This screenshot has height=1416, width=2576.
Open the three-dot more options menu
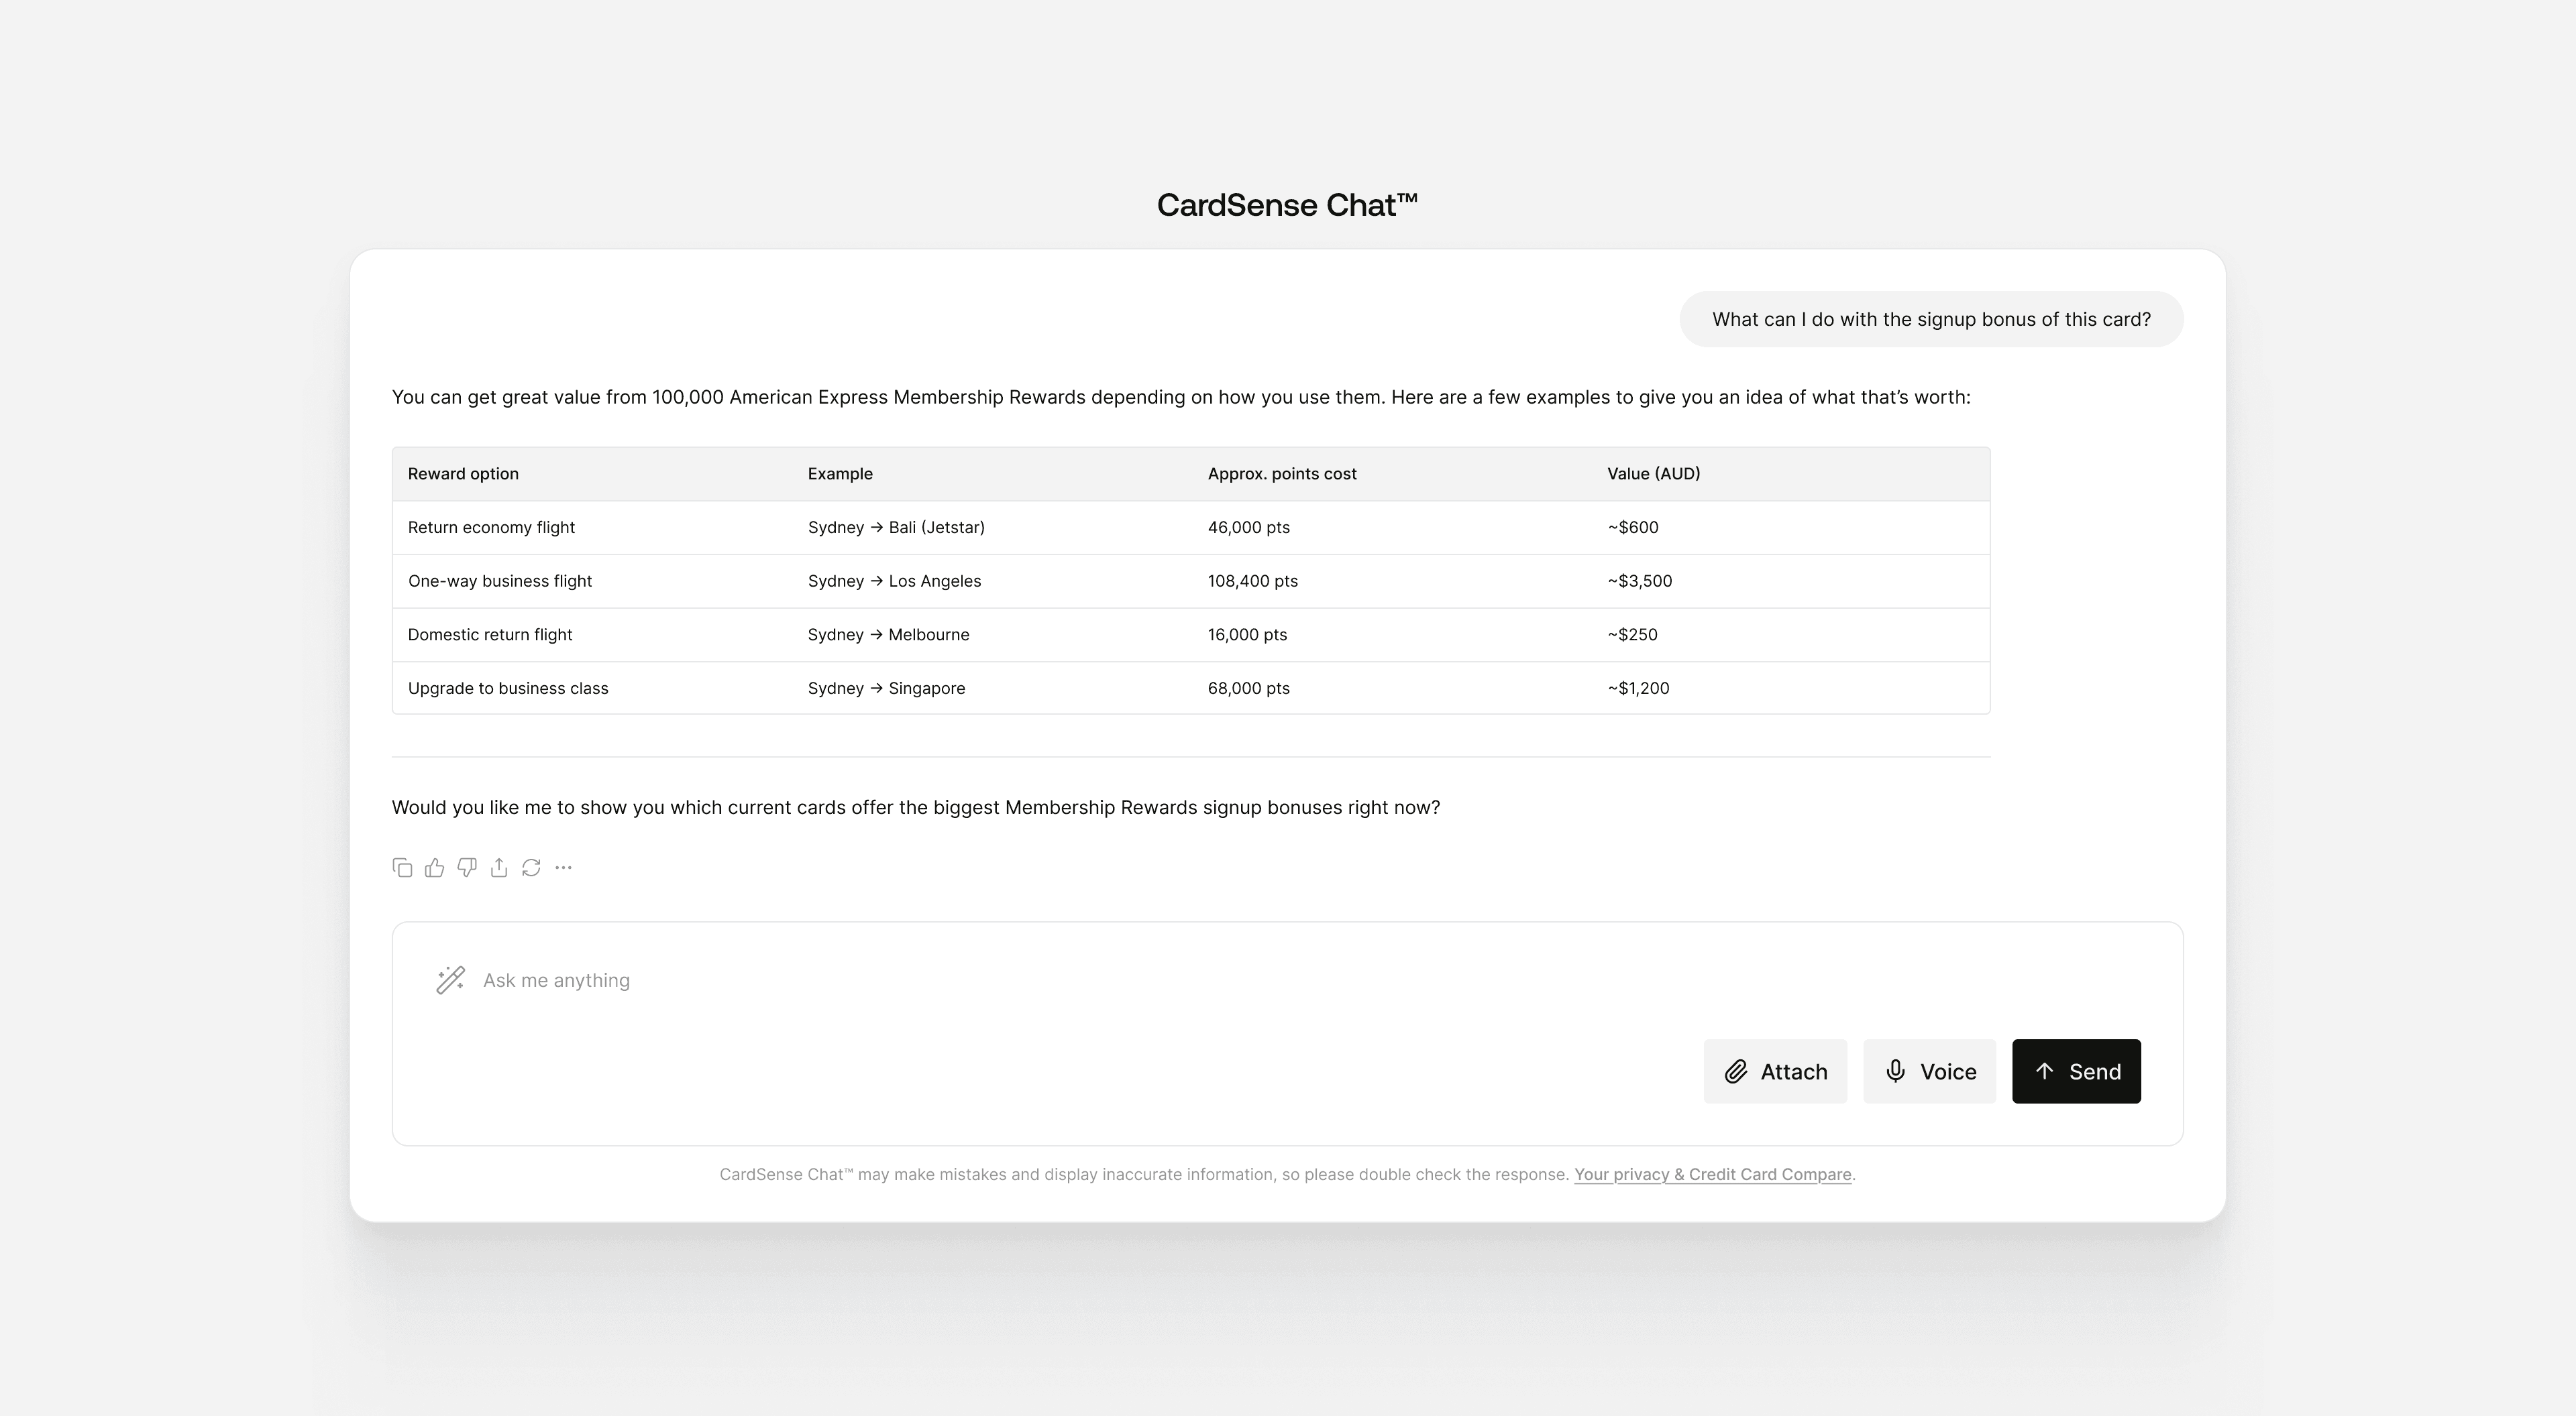(x=563, y=868)
